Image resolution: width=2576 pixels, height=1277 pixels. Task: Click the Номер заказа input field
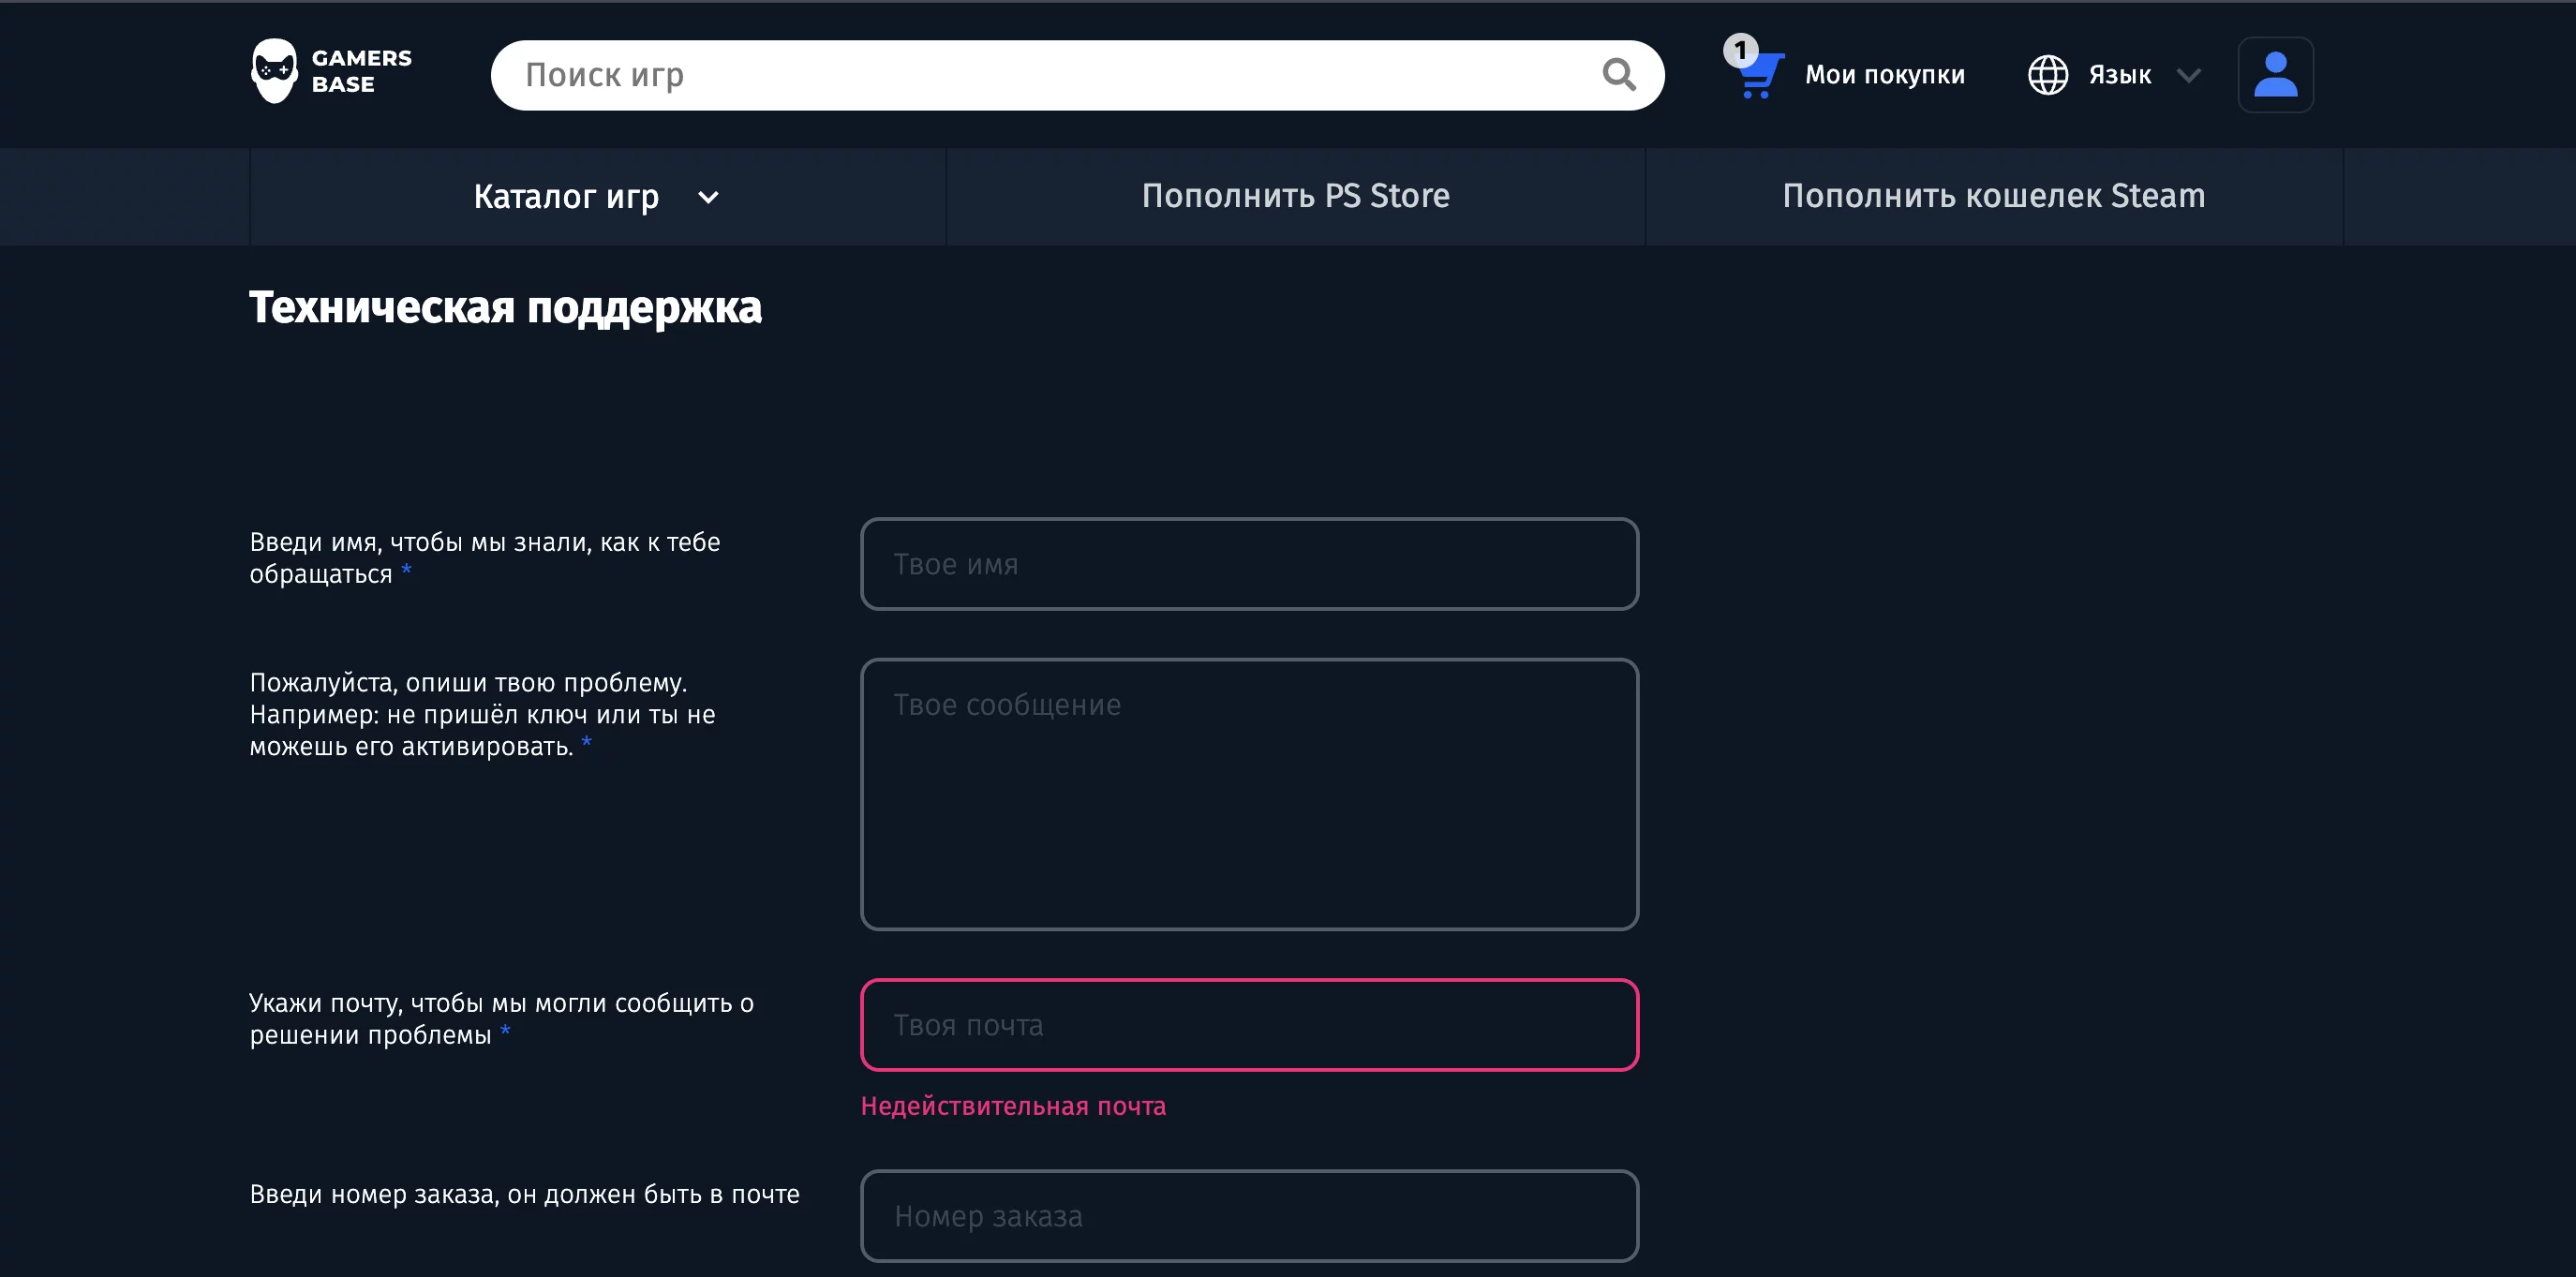tap(1248, 1216)
